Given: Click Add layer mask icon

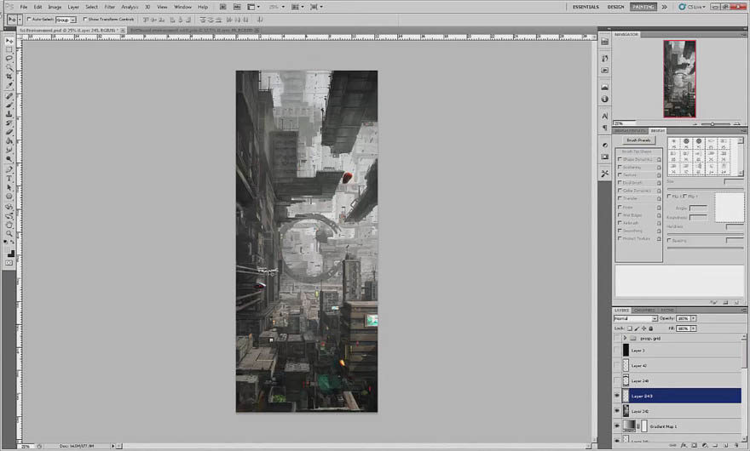Looking at the screenshot, I should [694, 445].
